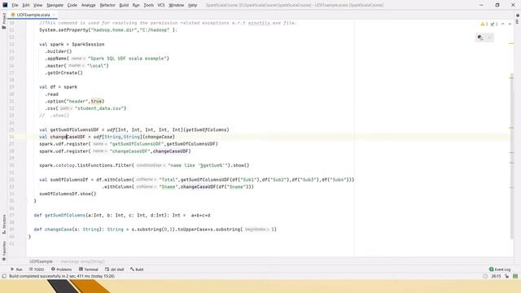Close the UDFExample.scala tab
The image size is (521, 293).
54,15
